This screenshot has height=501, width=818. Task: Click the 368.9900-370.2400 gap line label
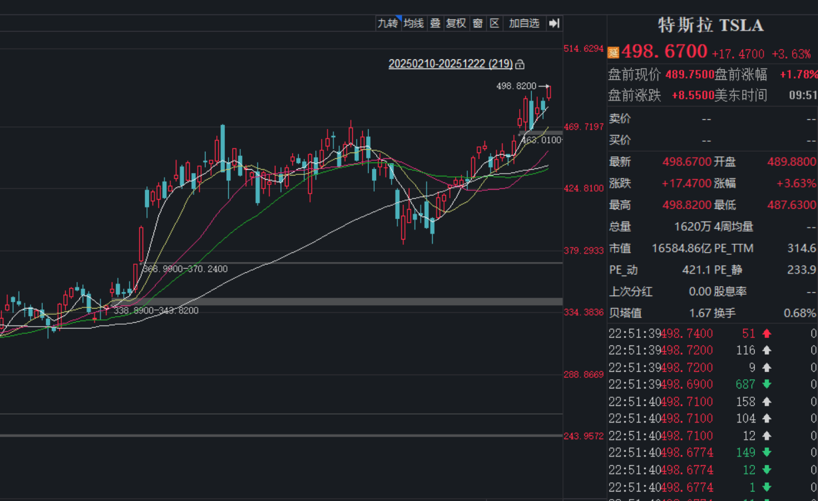click(x=185, y=269)
